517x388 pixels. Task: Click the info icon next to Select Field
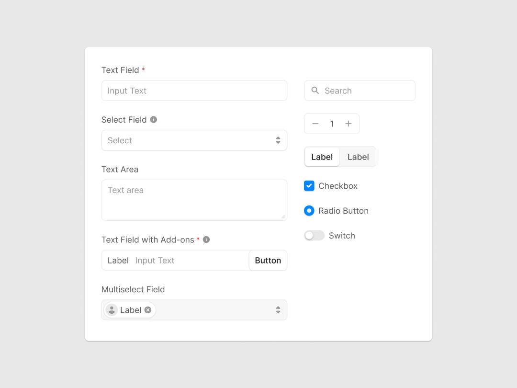[154, 119]
